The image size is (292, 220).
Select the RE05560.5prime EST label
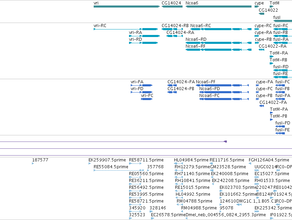(147, 174)
